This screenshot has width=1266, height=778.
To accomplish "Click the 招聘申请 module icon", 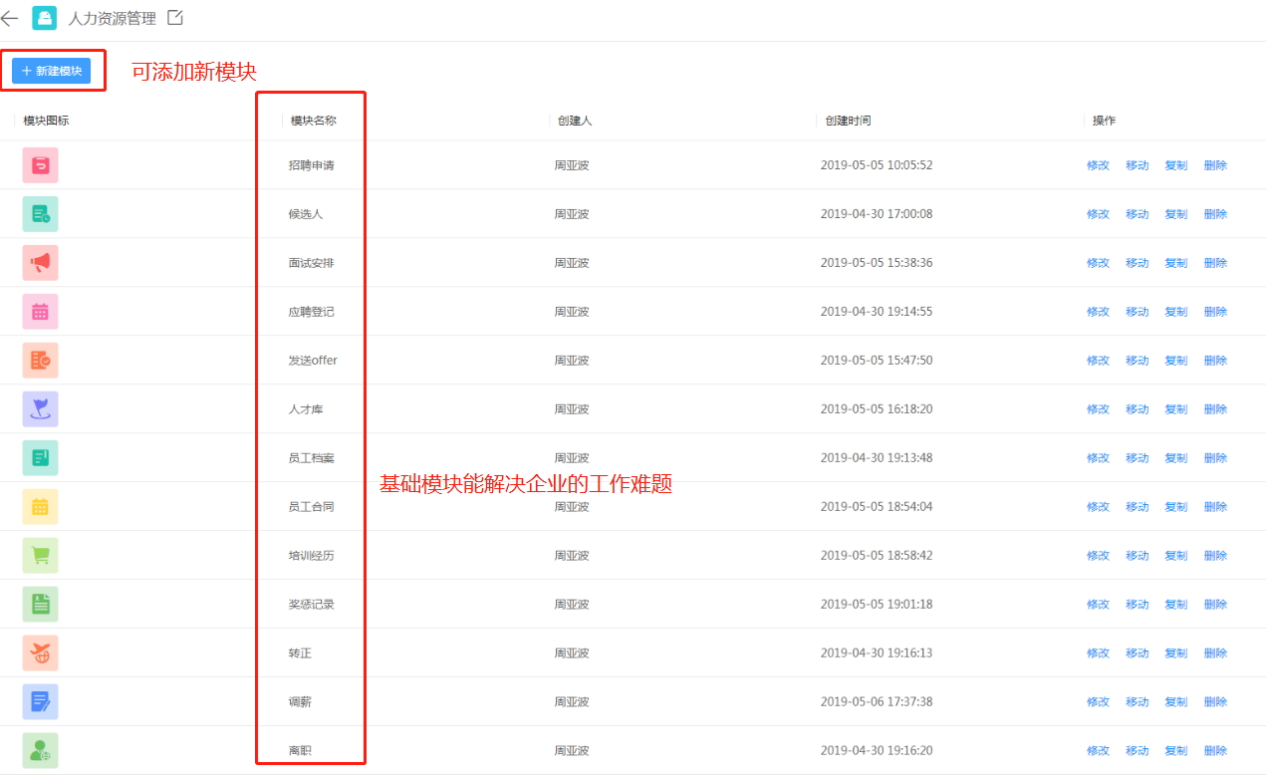I will coord(40,165).
